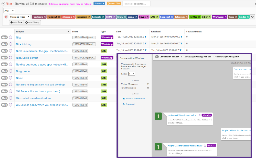Open 'Nice. Looks perfect' message link
Screen dimensions: 256x162
coord(27,58)
